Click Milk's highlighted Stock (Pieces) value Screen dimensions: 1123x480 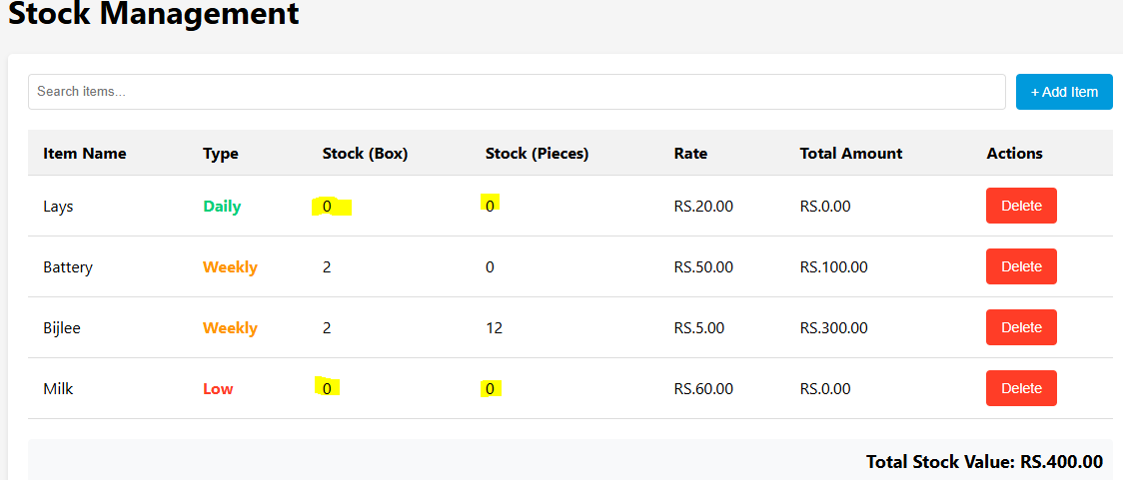(x=490, y=389)
